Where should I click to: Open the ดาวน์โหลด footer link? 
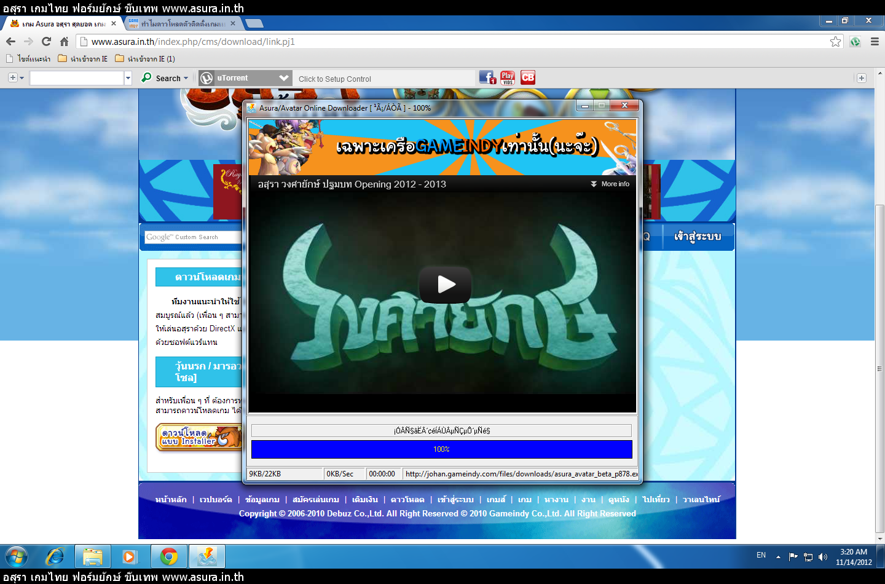coord(407,499)
